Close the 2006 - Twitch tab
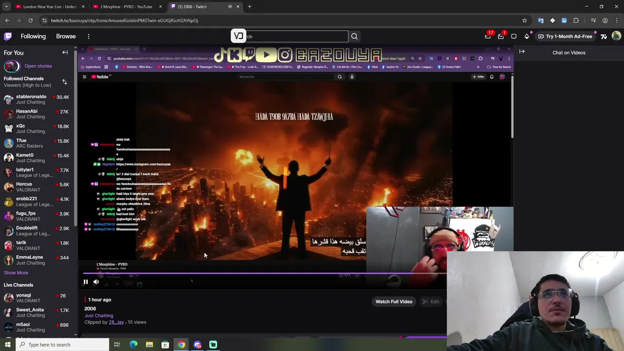 tap(238, 7)
